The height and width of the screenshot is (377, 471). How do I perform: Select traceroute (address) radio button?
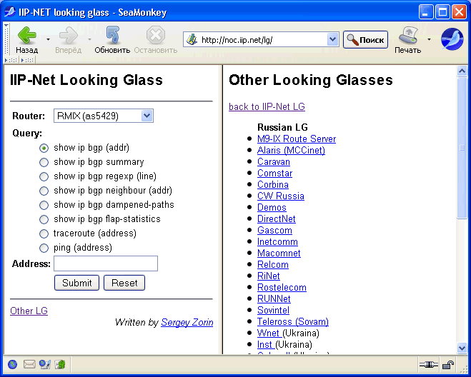pyautogui.click(x=44, y=233)
